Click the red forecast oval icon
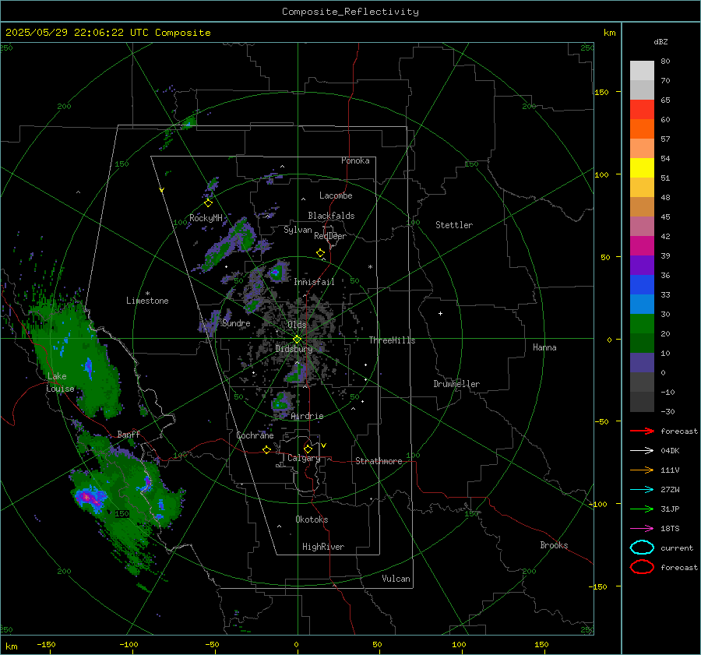The height and width of the screenshot is (655, 701). pos(642,567)
